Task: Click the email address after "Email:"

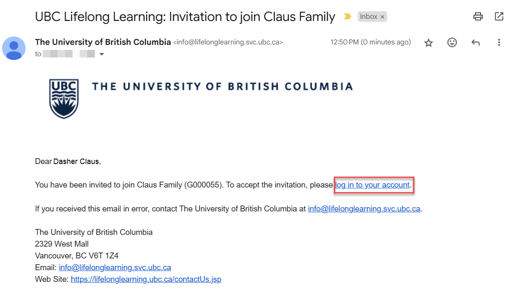Action: (115, 268)
